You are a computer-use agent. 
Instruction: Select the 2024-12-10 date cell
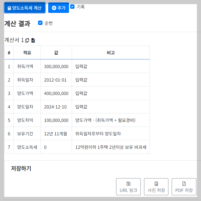[56, 107]
